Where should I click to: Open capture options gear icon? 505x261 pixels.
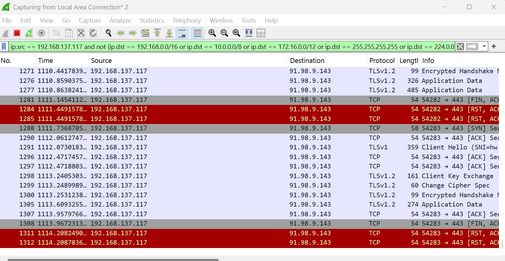coord(41,33)
